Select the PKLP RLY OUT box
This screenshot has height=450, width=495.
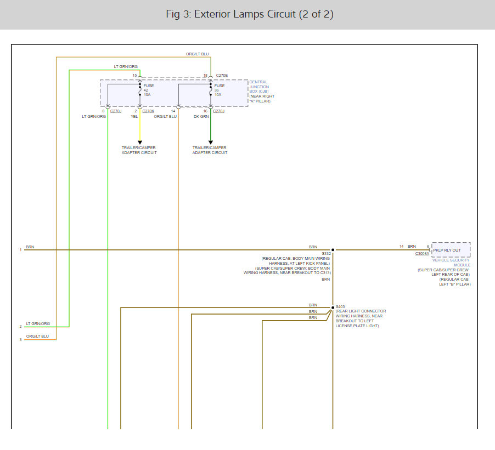point(451,250)
